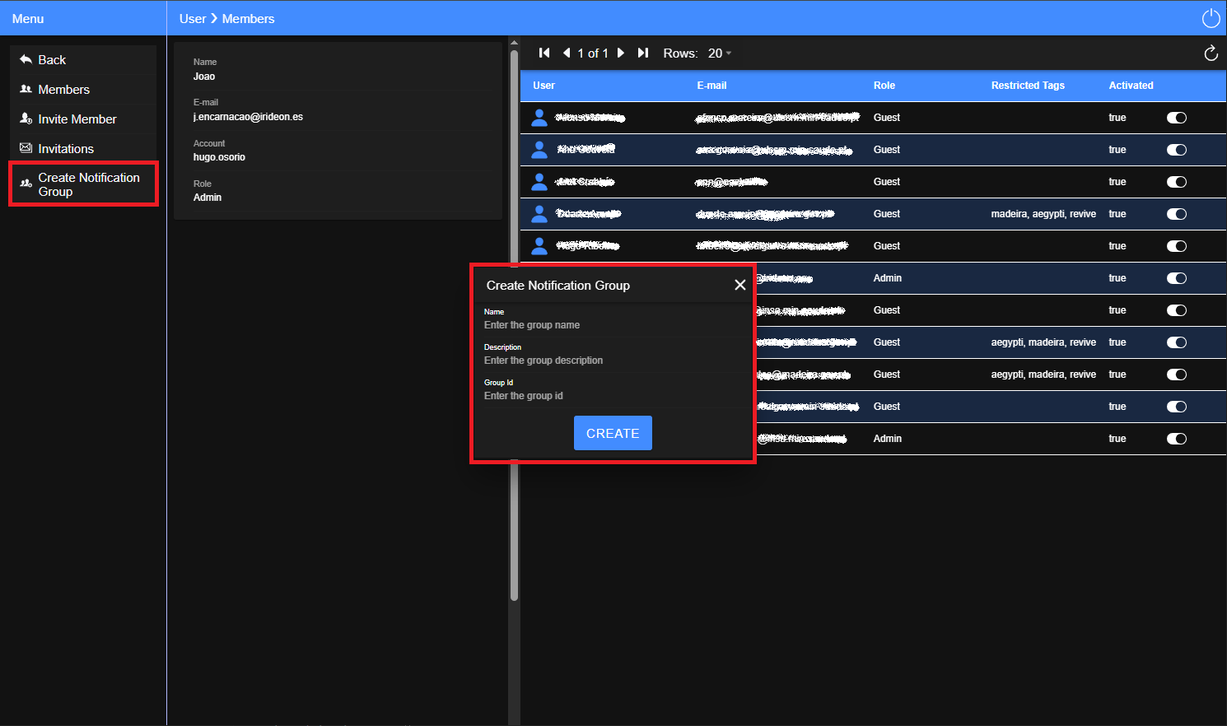
Task: Click the e-mail j.encarnacao@irideon.es
Action: point(248,117)
